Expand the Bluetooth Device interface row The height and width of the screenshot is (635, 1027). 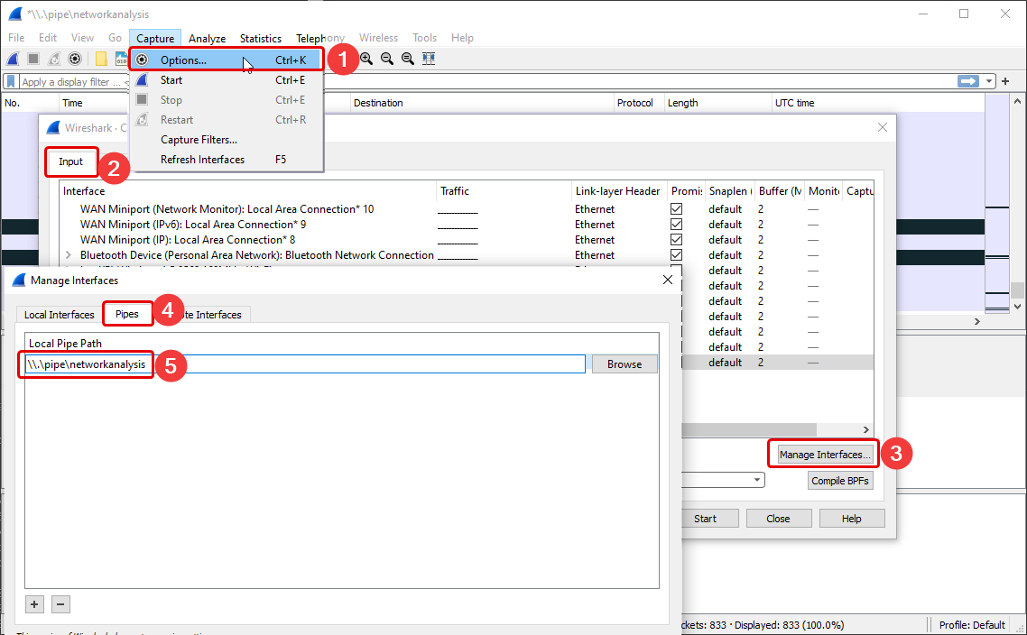68,254
